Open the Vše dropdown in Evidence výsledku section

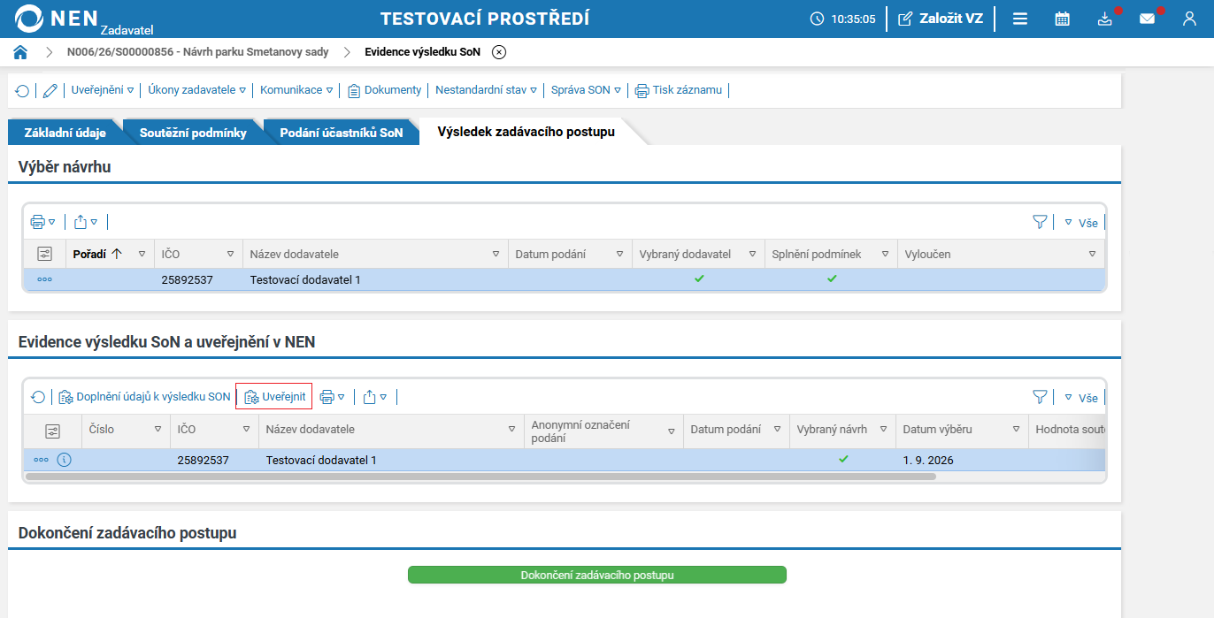pos(1081,398)
